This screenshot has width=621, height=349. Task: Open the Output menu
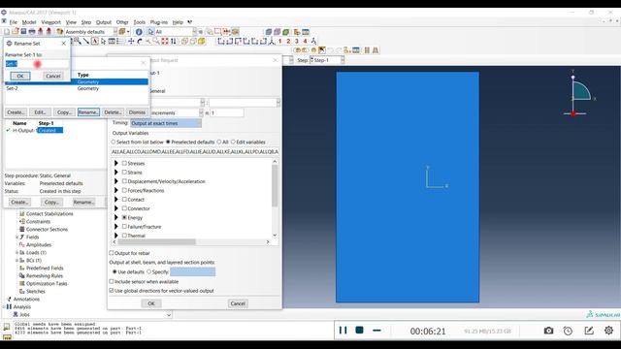click(x=104, y=22)
